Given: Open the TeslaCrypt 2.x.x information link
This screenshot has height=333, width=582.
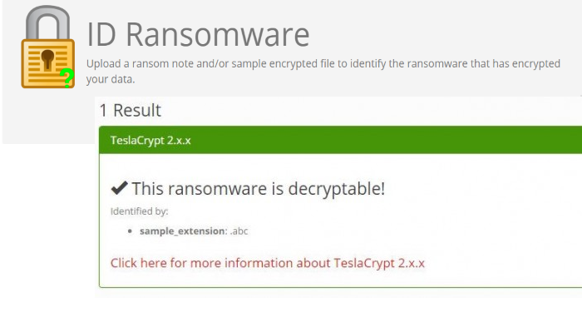Looking at the screenshot, I should pos(268,263).
